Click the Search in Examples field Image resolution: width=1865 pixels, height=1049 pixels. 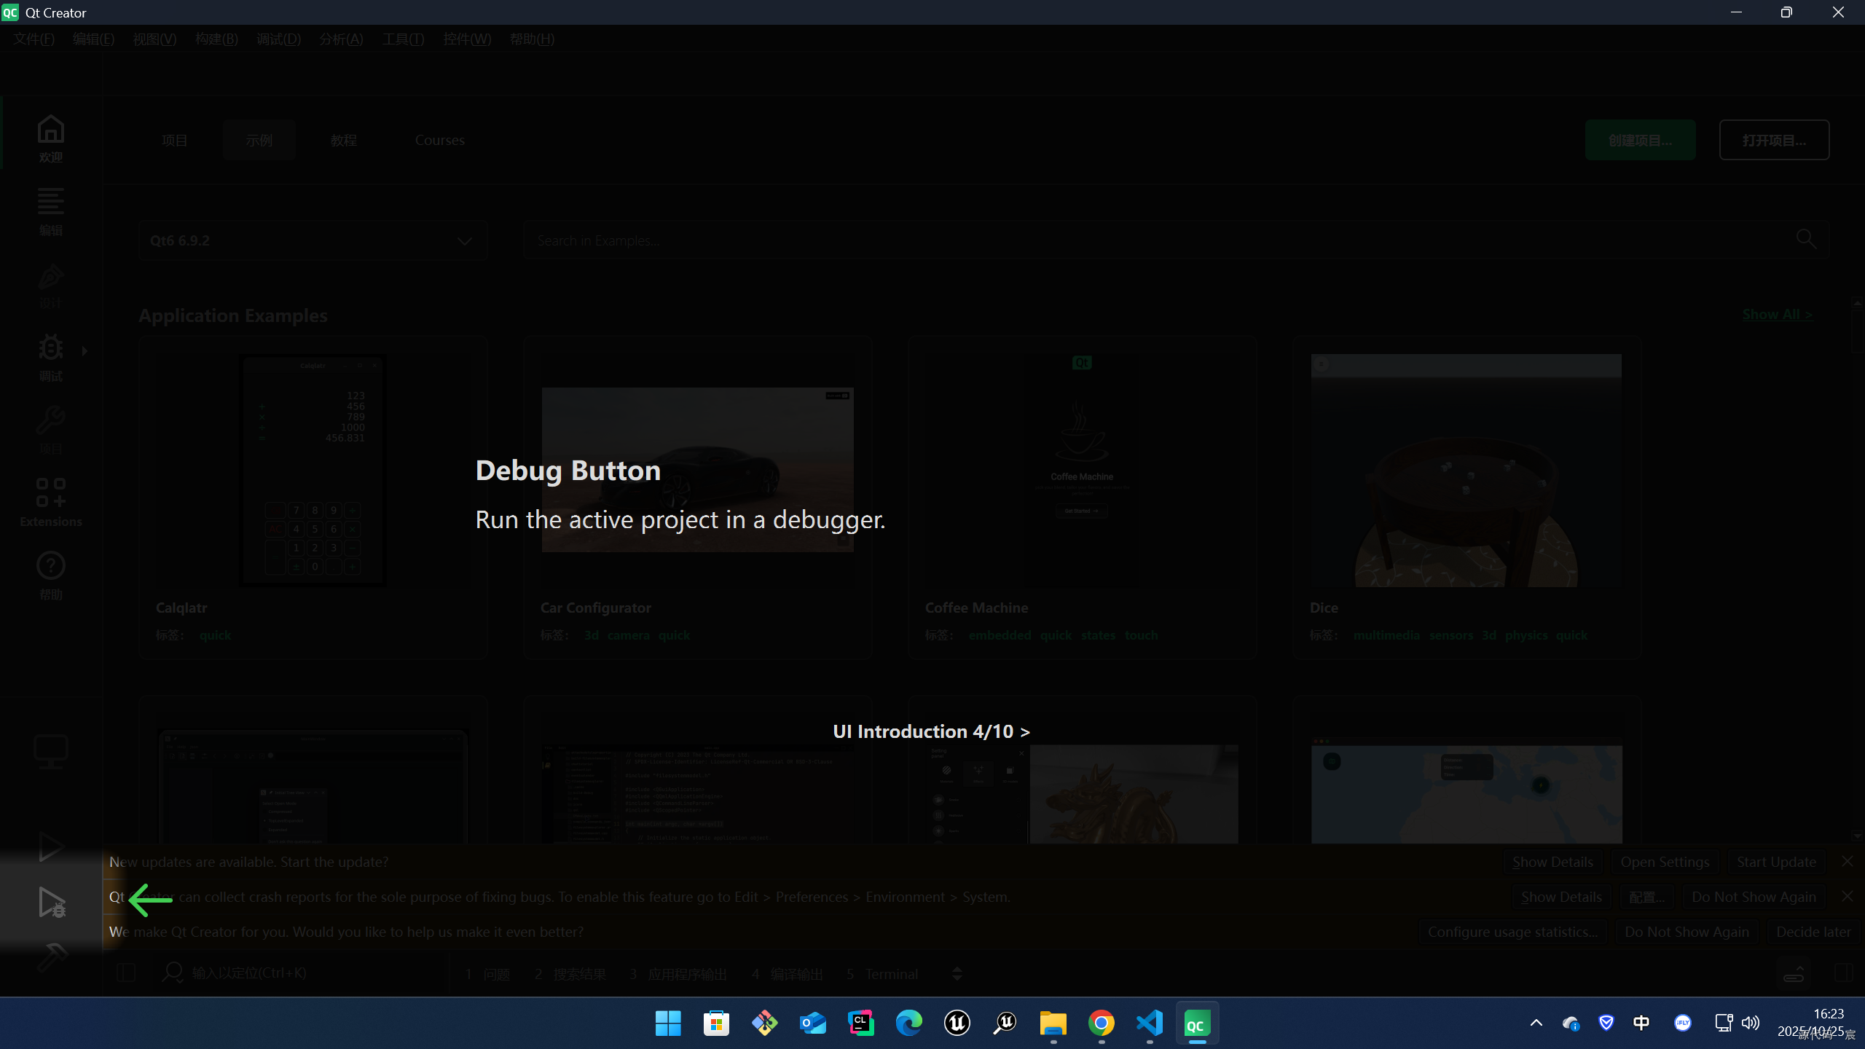pyautogui.click(x=1166, y=240)
